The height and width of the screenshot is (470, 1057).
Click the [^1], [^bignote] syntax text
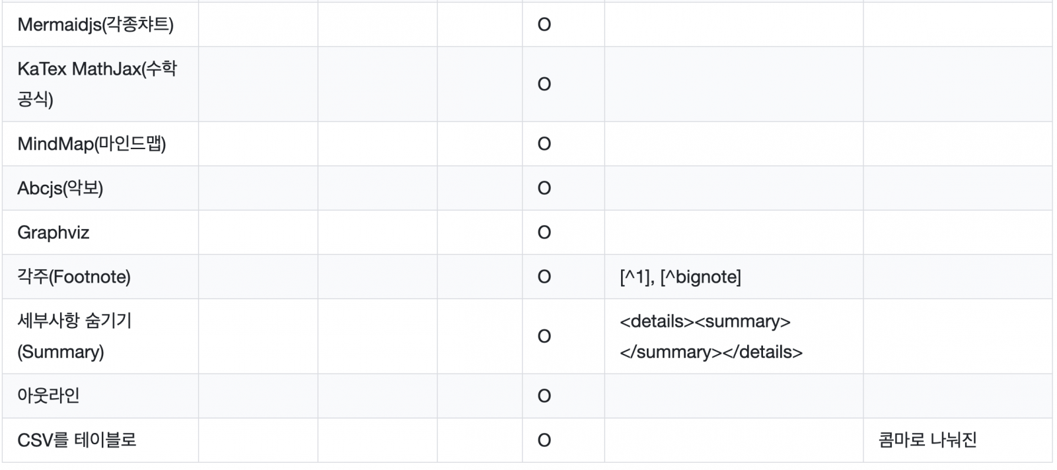click(x=680, y=277)
